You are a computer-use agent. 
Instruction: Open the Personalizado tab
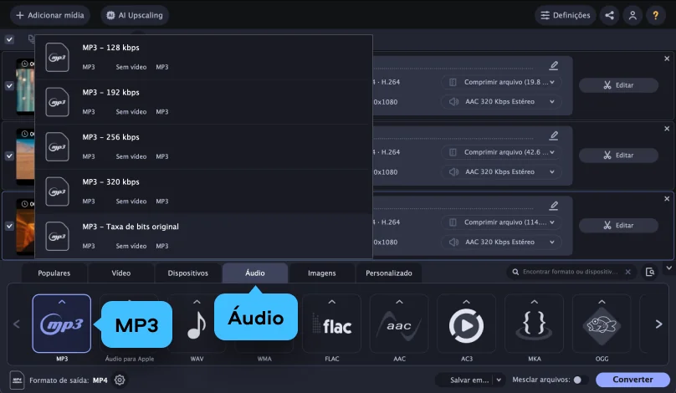pyautogui.click(x=389, y=273)
